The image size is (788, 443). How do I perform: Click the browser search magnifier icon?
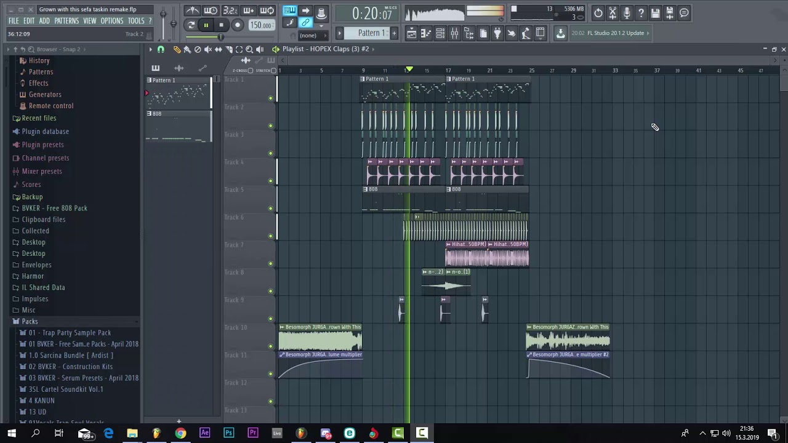[x=31, y=49]
